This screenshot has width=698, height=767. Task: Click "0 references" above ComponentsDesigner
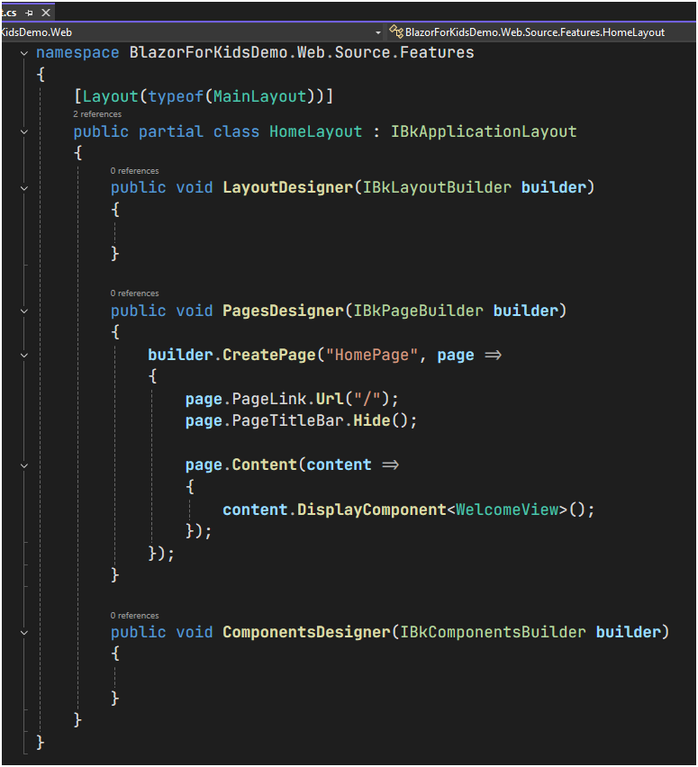134,615
